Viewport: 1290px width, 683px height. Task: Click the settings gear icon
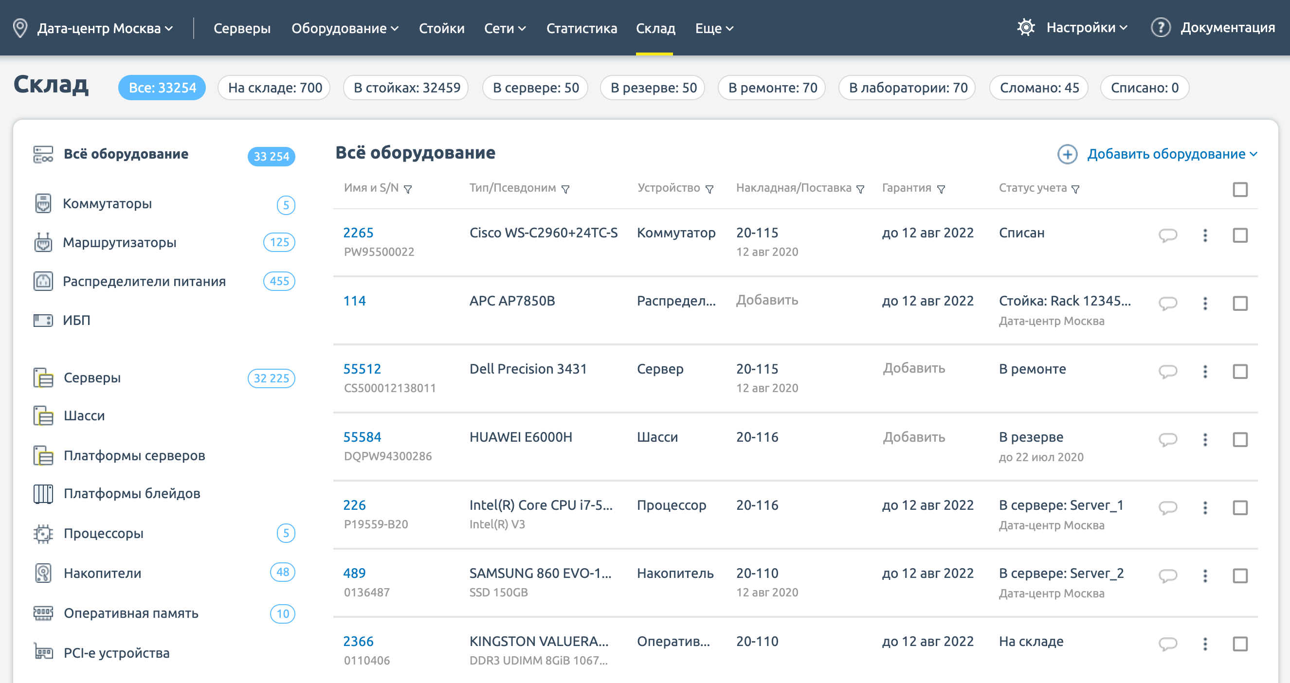pos(1026,28)
